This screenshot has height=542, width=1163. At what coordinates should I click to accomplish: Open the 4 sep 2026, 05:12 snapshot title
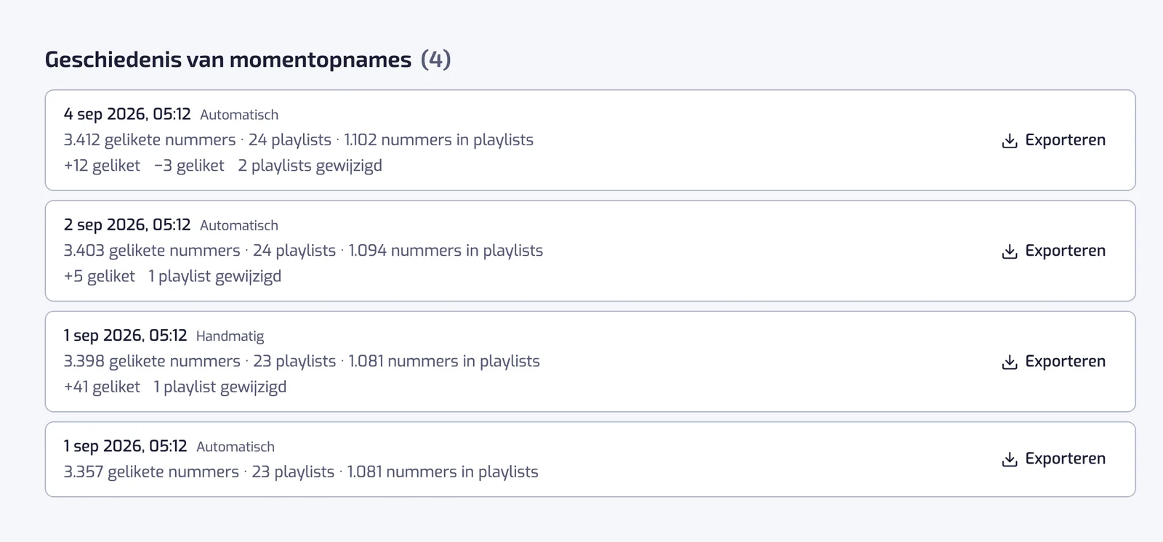pyautogui.click(x=127, y=114)
